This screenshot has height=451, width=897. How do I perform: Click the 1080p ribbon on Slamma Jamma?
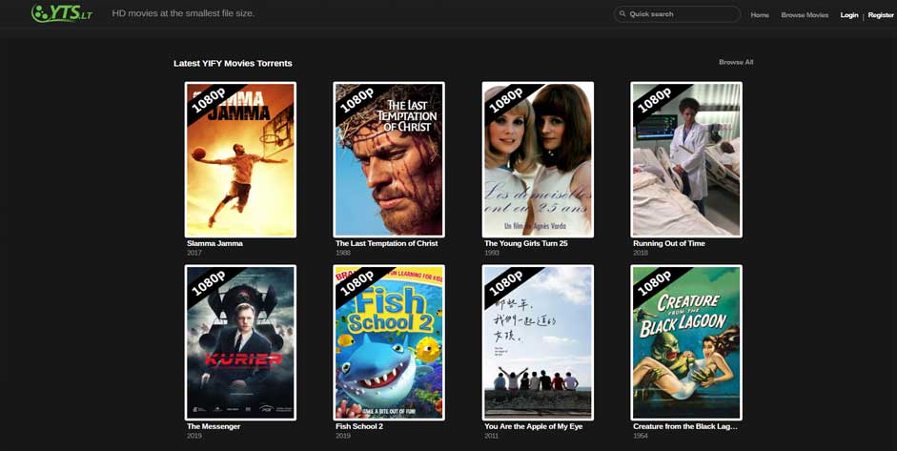pos(208,100)
